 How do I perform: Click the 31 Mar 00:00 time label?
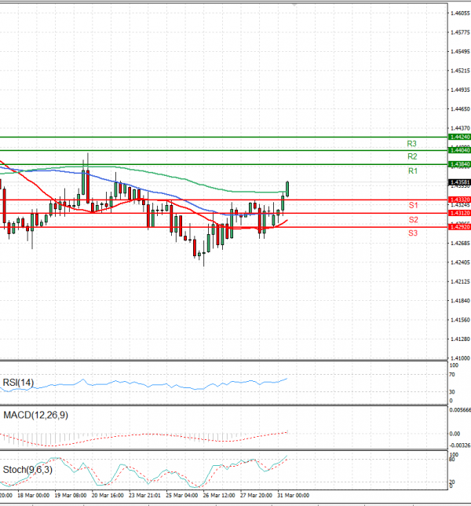pyautogui.click(x=293, y=495)
